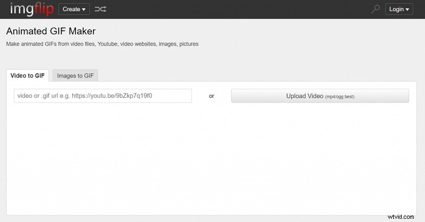Viewport: 425px width, 222px height.
Task: Click the "or" separator text
Action: pos(211,96)
